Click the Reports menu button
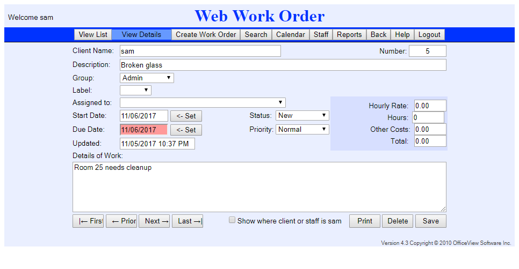 (349, 34)
